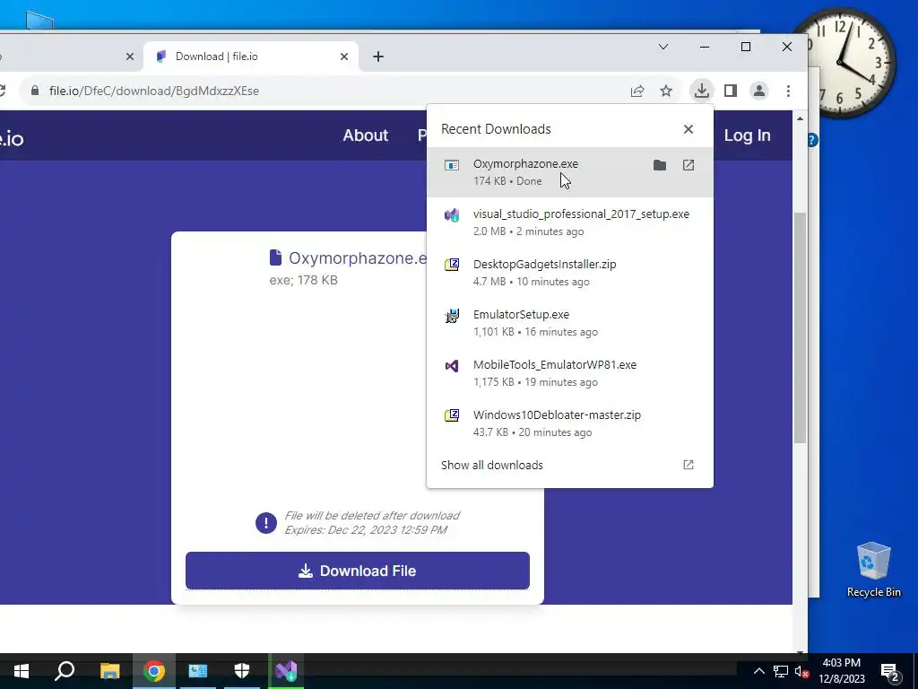The image size is (918, 689).
Task: Open blue window app in taskbar
Action: click(x=198, y=671)
